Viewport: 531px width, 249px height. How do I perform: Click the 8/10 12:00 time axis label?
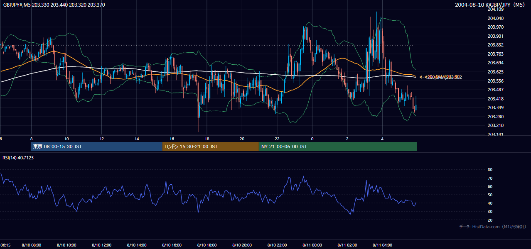click(102, 245)
